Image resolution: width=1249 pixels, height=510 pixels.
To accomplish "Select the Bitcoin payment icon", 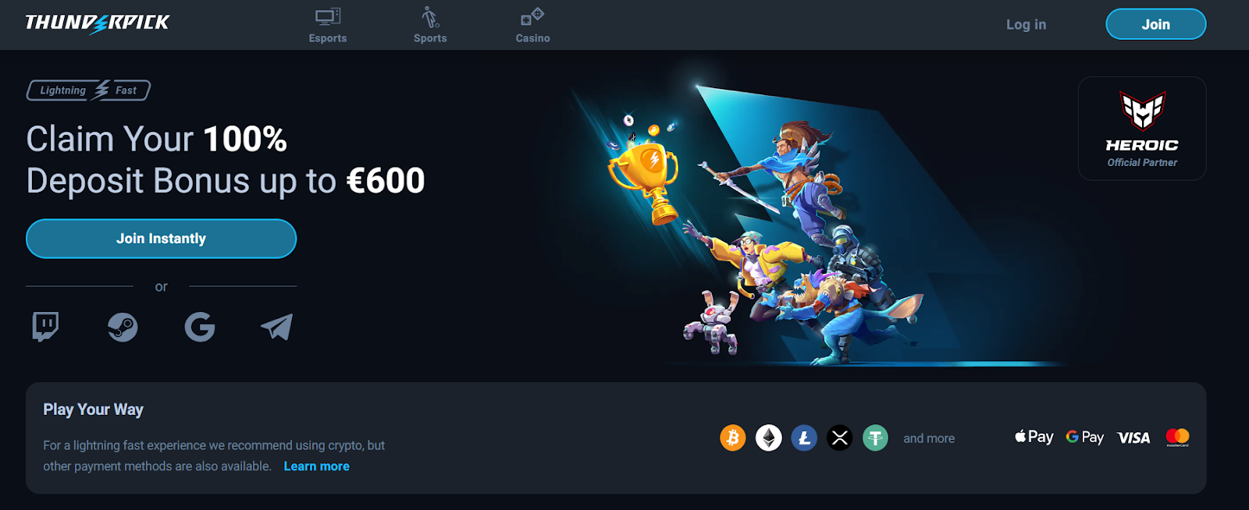I will (733, 438).
